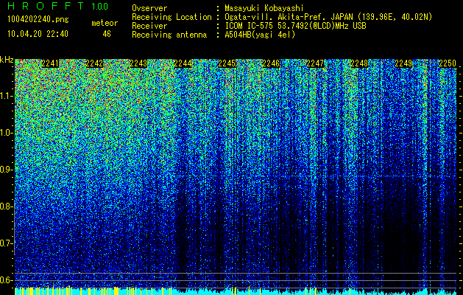
Task: Click the 2249 time marker
Action: [403, 63]
